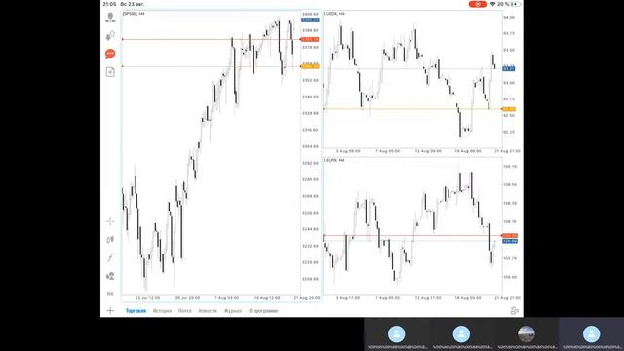Switch to the Торговля tab
Viewport: 624px width, 351px height.
tap(136, 311)
